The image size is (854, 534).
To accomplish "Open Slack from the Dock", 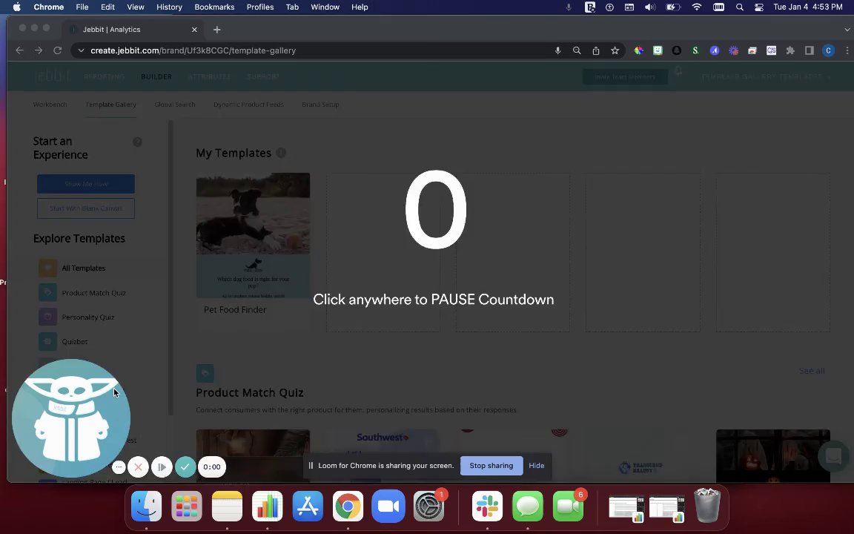I will [488, 507].
